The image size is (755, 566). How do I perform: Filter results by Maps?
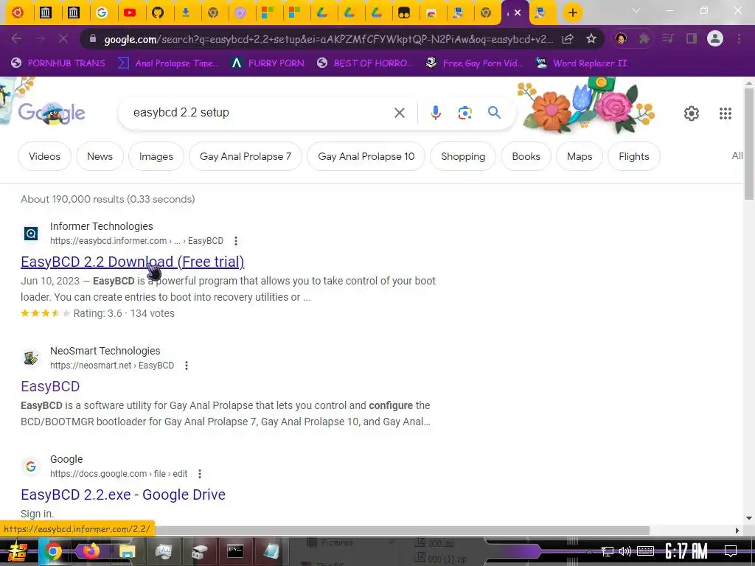580,156
